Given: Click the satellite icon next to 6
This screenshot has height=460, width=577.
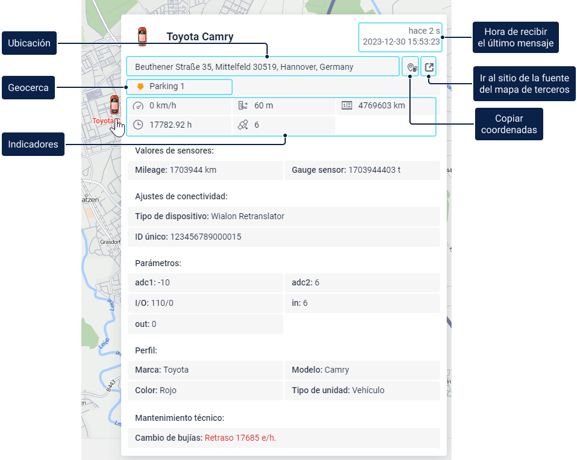Looking at the screenshot, I should click(243, 125).
